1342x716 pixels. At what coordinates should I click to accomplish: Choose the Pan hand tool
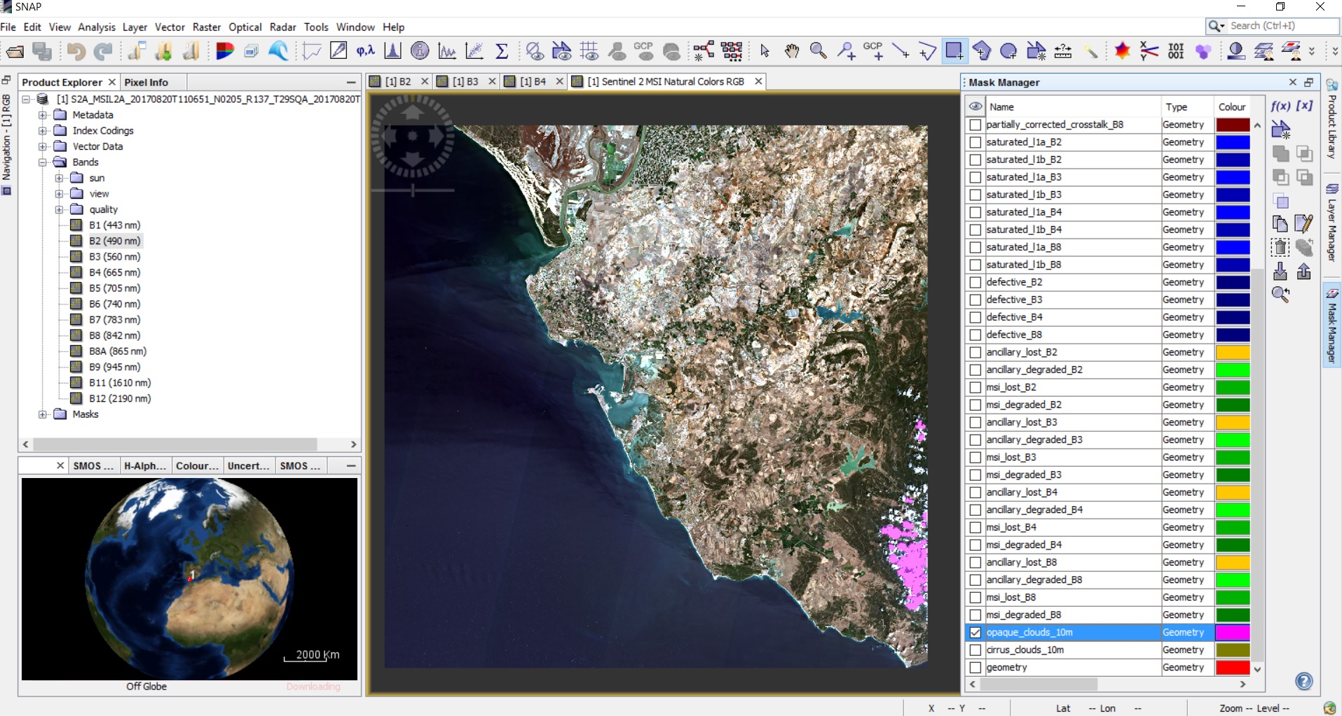(x=792, y=51)
